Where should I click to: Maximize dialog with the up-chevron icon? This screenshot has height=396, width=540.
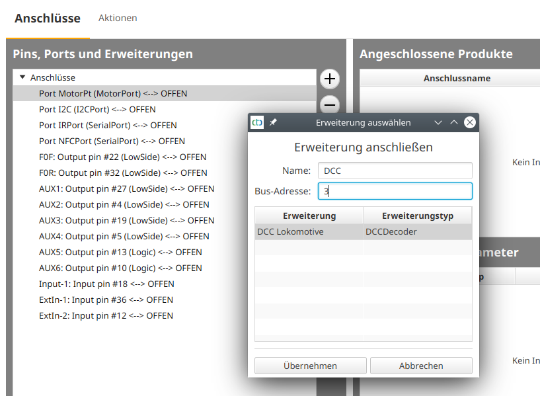[453, 122]
